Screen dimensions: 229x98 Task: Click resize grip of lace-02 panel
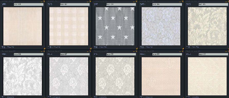pos(90,48)
